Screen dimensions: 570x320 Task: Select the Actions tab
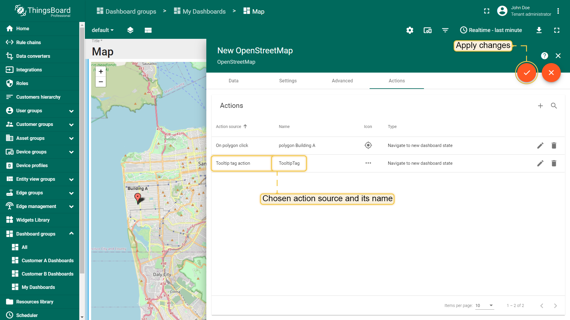pyautogui.click(x=397, y=81)
